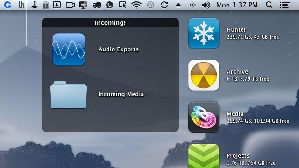Click the 'Incoming Media' label
The width and height of the screenshot is (299, 168).
tap(121, 94)
